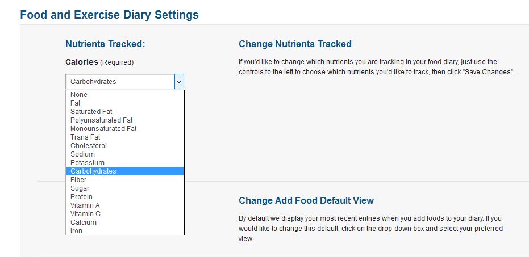The image size is (529, 257).
Task: Select Vitamin A option
Action: [x=85, y=205]
